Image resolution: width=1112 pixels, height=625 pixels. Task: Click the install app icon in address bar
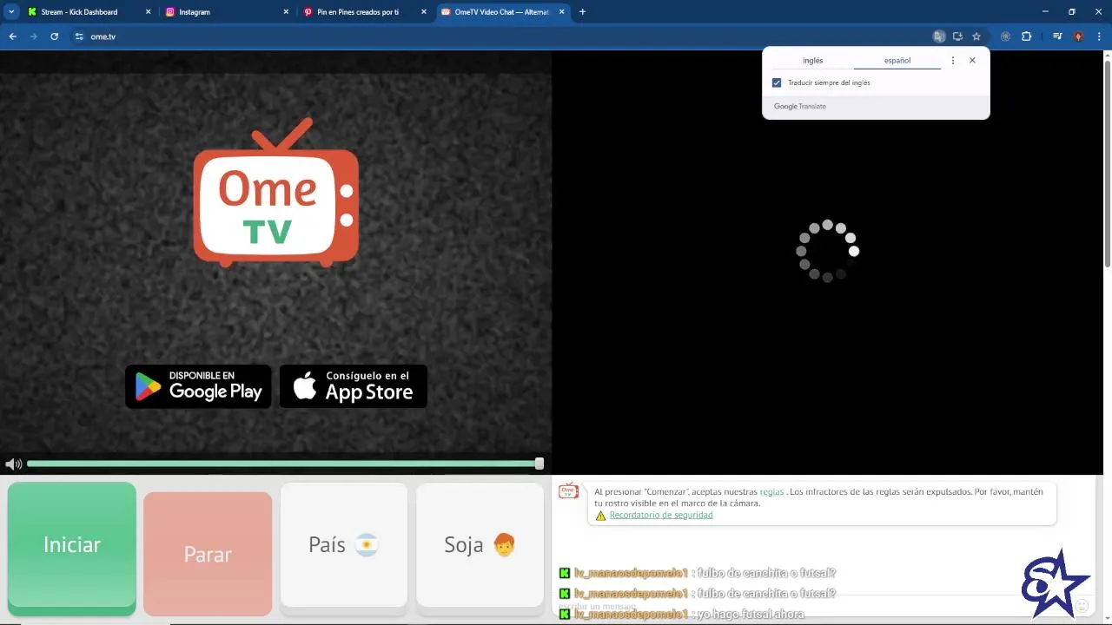[x=957, y=36]
